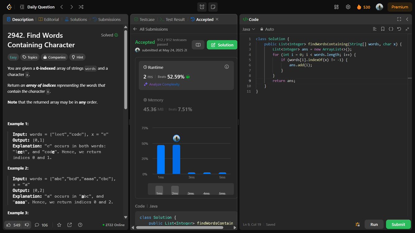415x233 pixels.
Task: Share the problem external-link icon
Action: click(x=70, y=225)
